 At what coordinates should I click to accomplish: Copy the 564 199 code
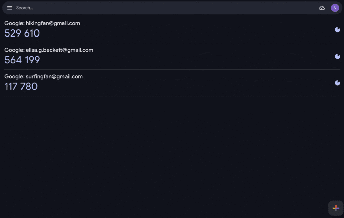22,60
